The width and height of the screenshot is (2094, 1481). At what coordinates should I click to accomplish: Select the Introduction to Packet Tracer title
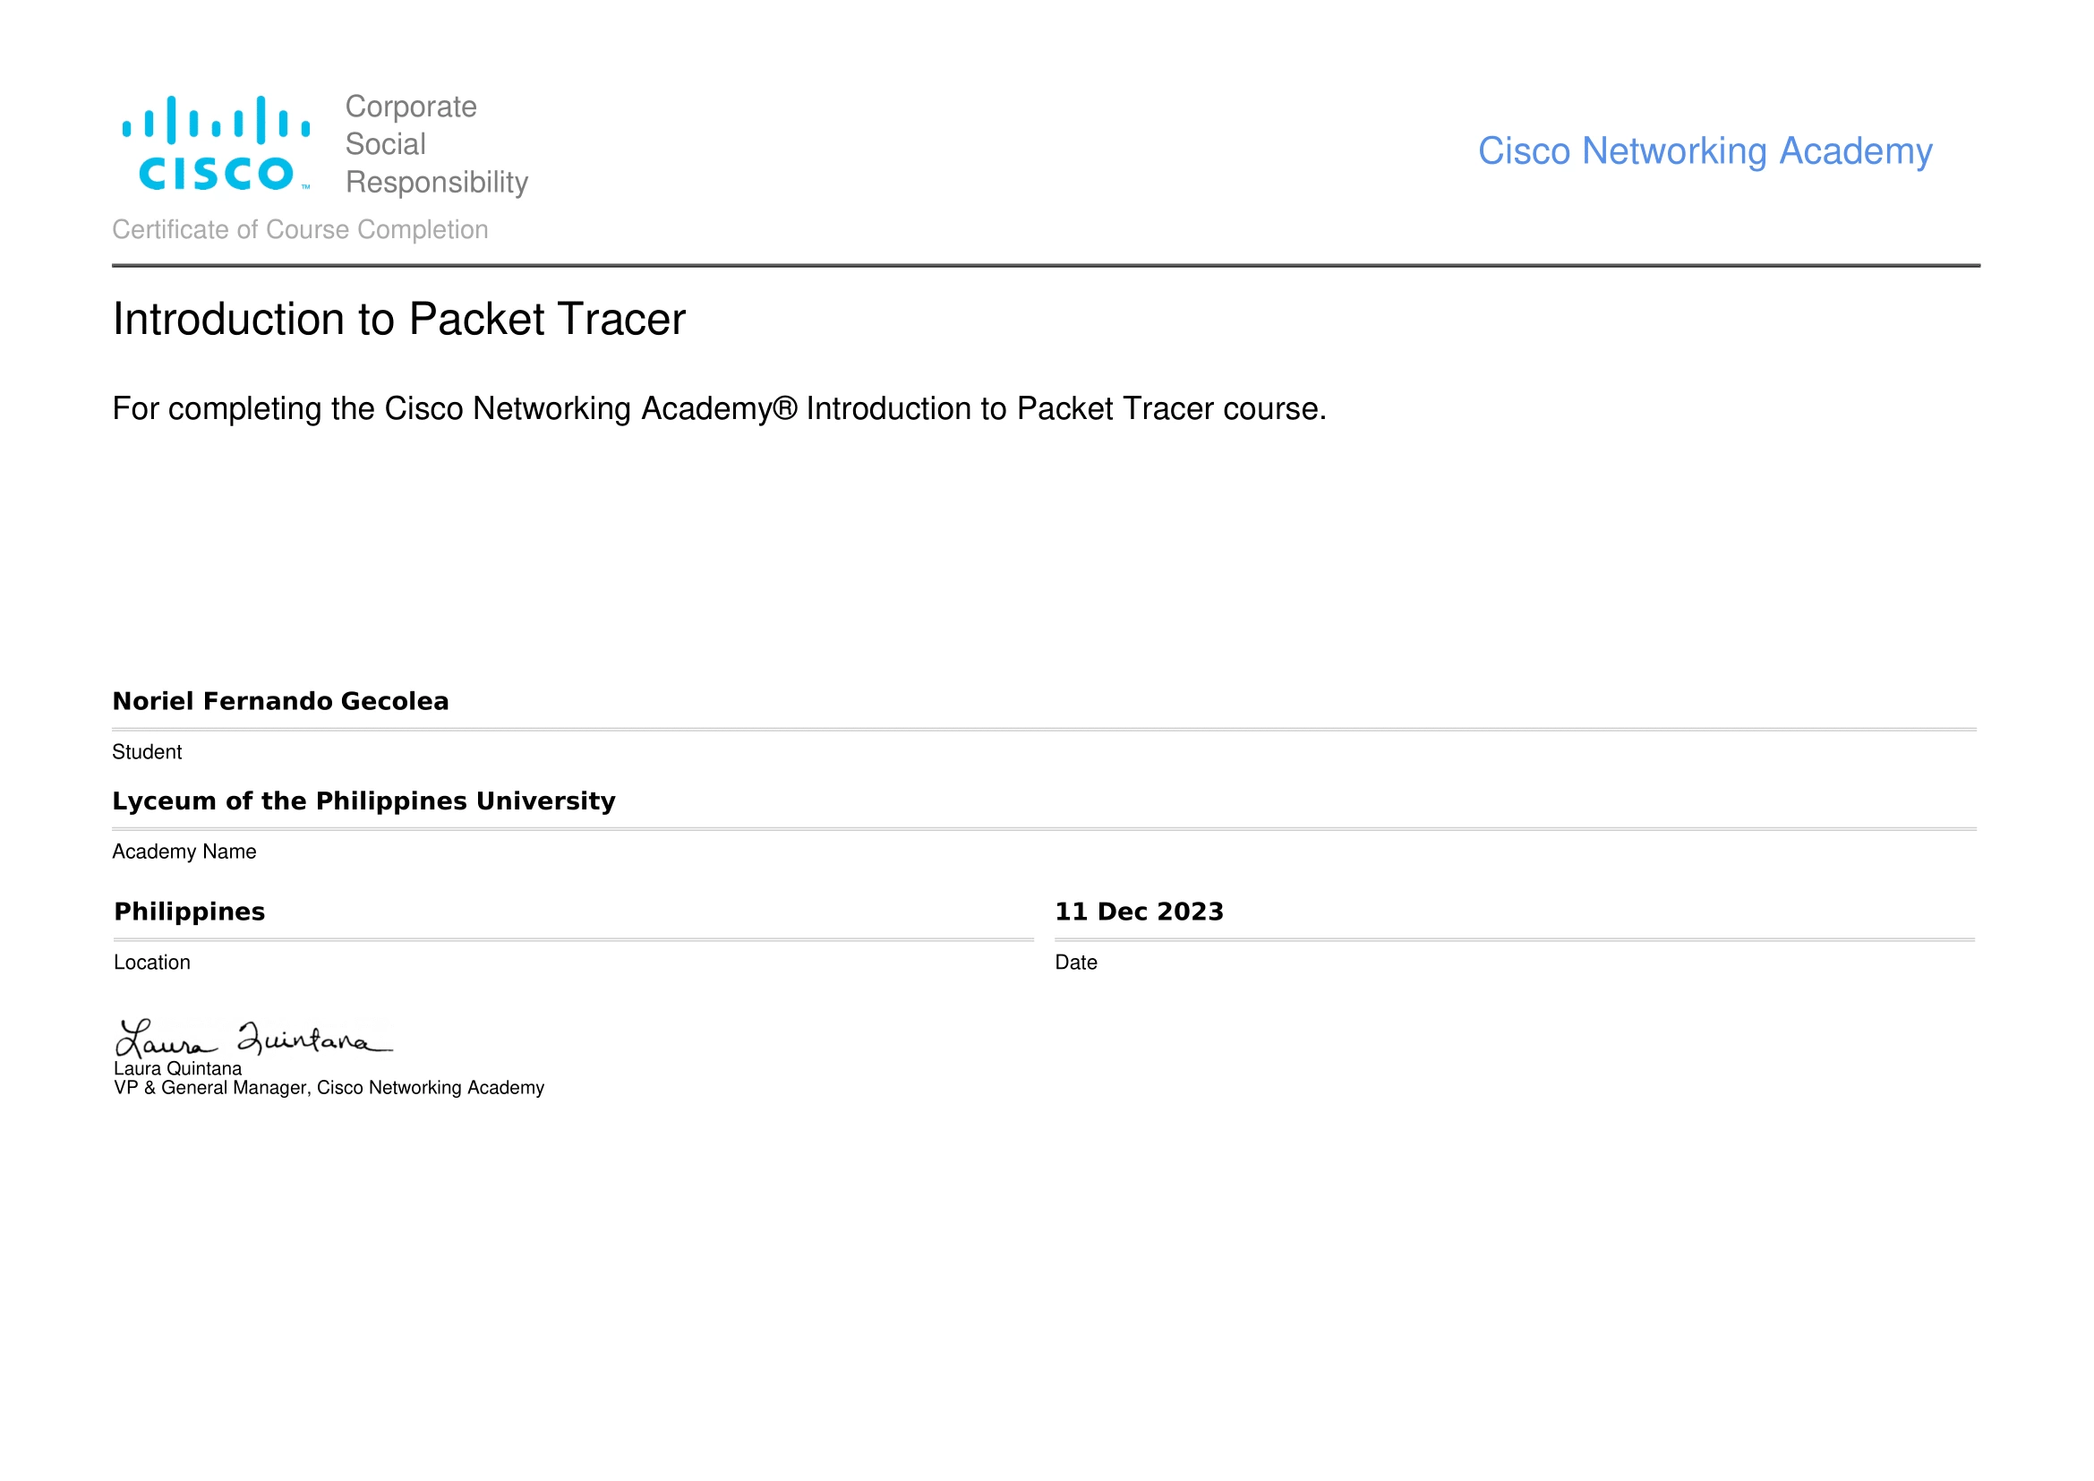point(398,319)
